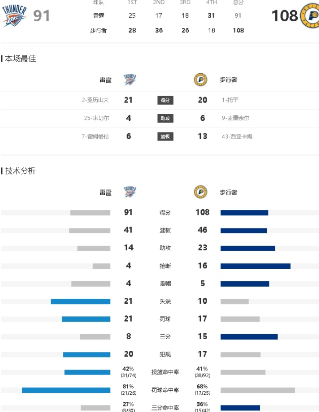319x412 pixels.
Task: Select the Pacers logo in 本场最佳 section
Action: coord(201,79)
